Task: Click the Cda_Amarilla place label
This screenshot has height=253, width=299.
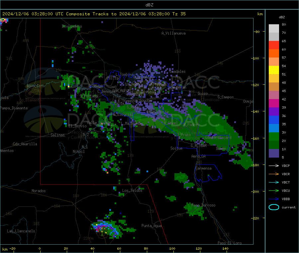Action: click(x=25, y=144)
